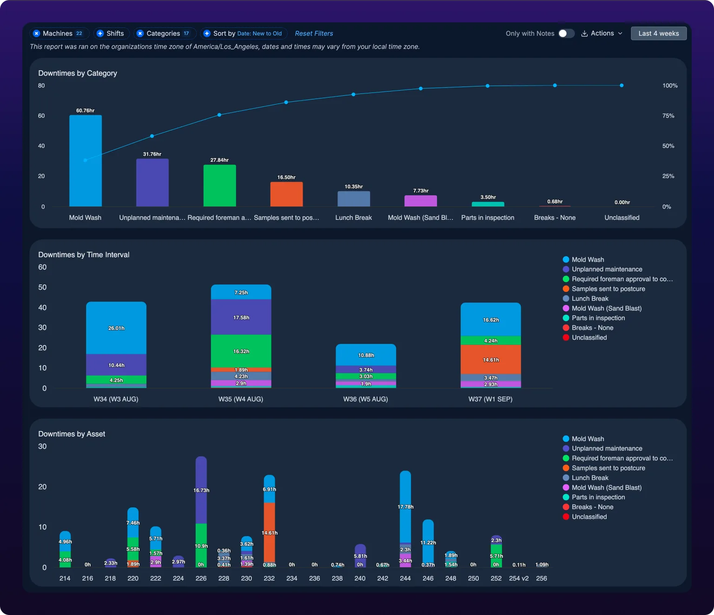The height and width of the screenshot is (615, 714).
Task: Click the plus icon on the Shifts chip
Action: point(100,33)
